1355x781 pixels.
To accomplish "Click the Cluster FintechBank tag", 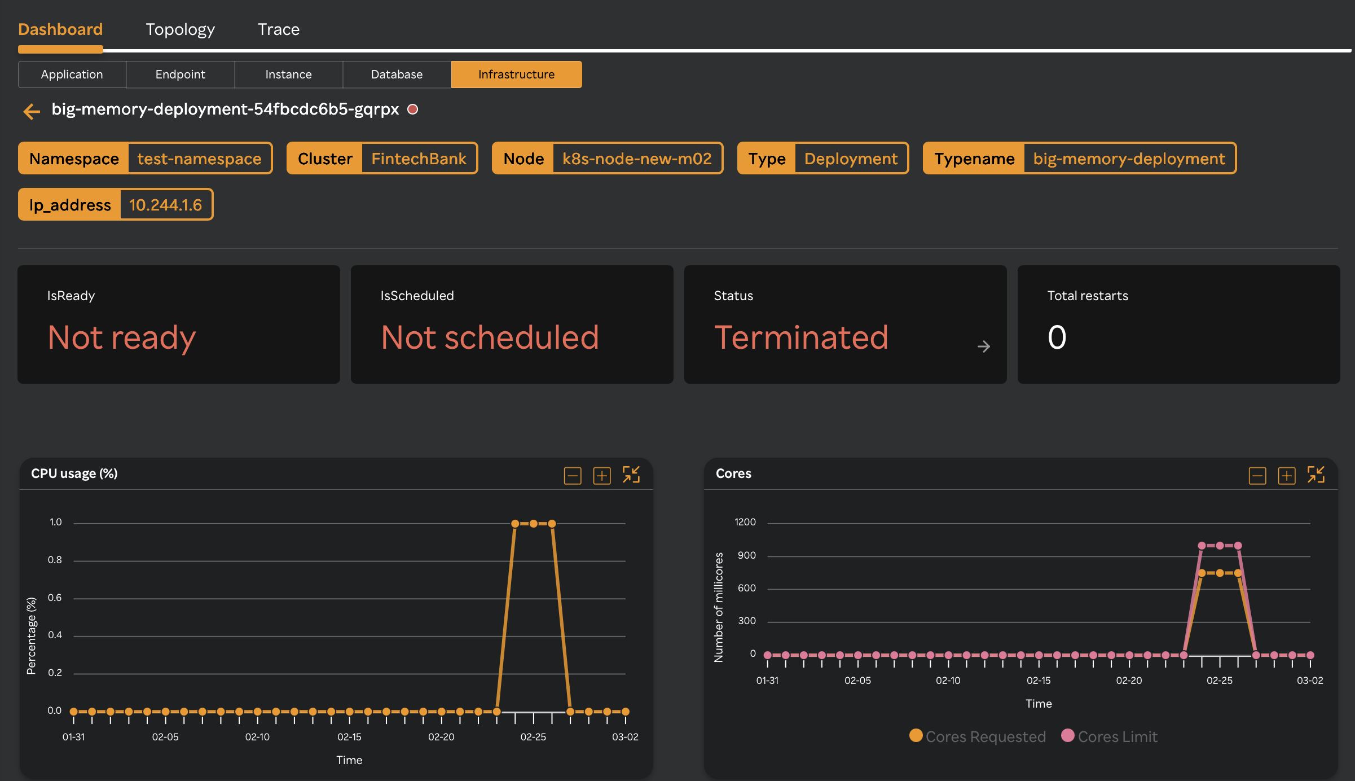I will [x=382, y=159].
